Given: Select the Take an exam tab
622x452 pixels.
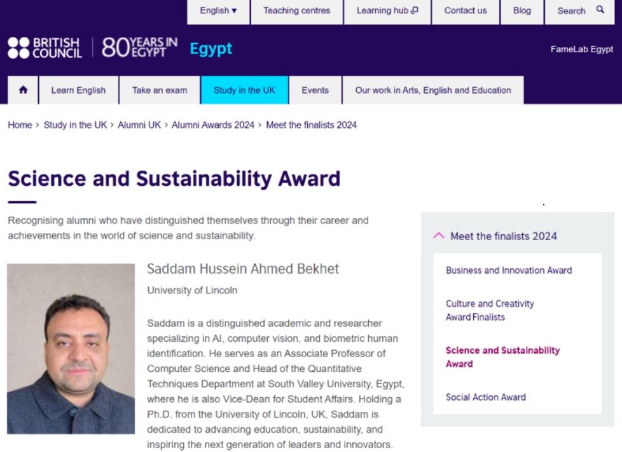Looking at the screenshot, I should 160,90.
